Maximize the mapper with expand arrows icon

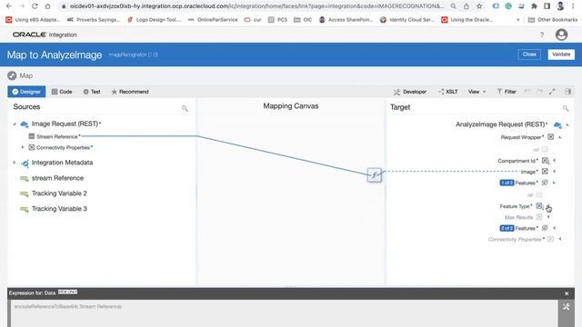pos(552,92)
